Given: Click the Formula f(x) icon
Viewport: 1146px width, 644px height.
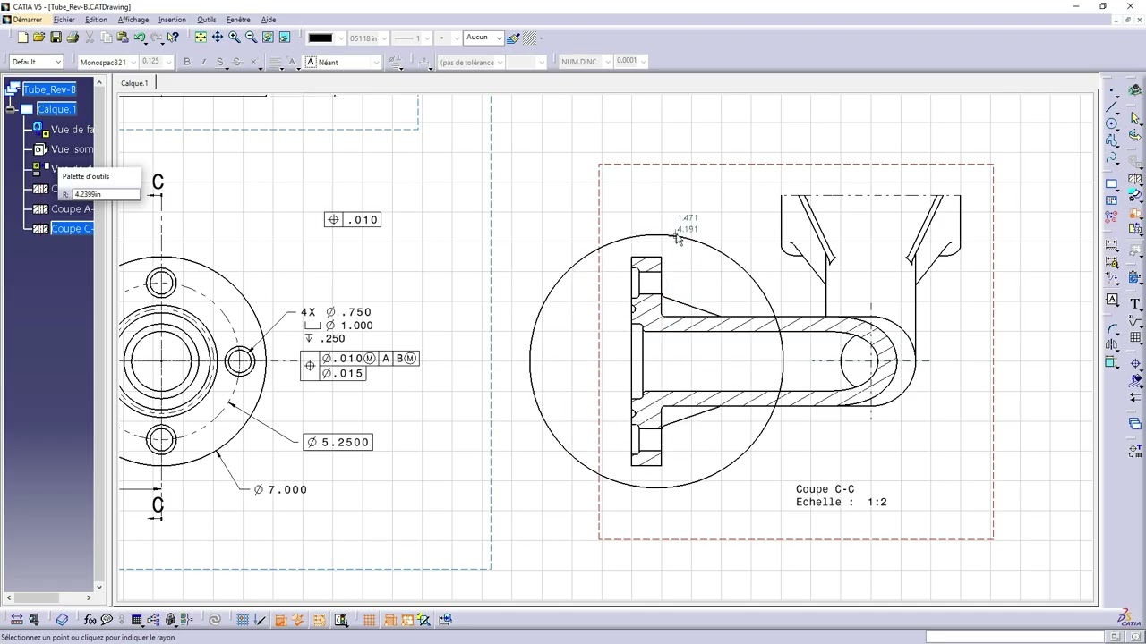Looking at the screenshot, I should click(90, 619).
